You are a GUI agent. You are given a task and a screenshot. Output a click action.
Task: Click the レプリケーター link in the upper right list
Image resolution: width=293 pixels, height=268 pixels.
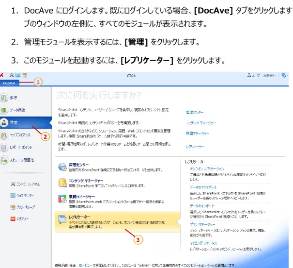(x=195, y=147)
